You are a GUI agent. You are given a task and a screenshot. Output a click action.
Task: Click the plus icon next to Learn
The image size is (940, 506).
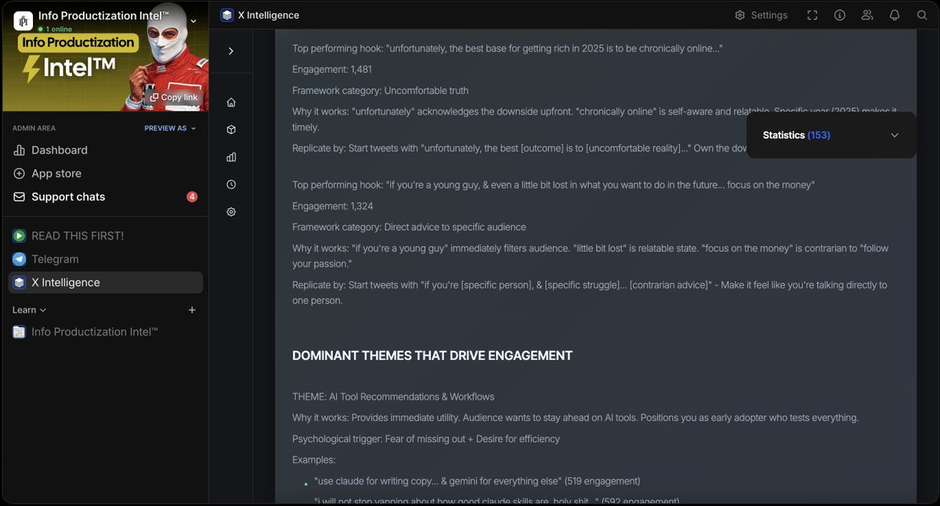[192, 310]
